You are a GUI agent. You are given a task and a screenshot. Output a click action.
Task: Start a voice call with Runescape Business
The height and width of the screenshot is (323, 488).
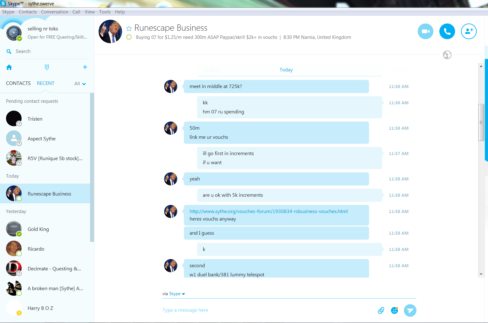coord(447,31)
